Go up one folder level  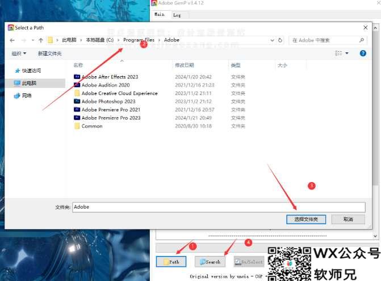(x=41, y=40)
